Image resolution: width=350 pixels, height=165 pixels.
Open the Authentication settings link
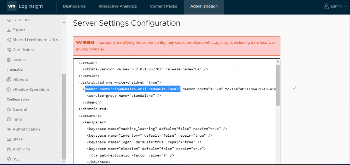pos(26,129)
